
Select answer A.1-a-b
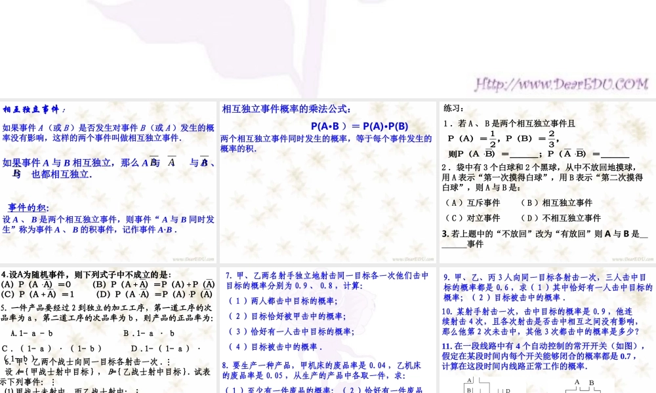(31, 333)
